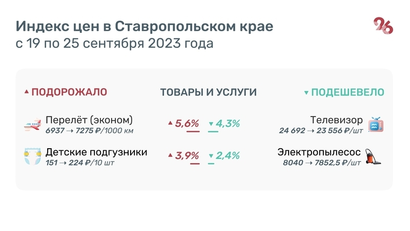Select the ПОДЕШЕВЕЛО heading

pyautogui.click(x=348, y=93)
